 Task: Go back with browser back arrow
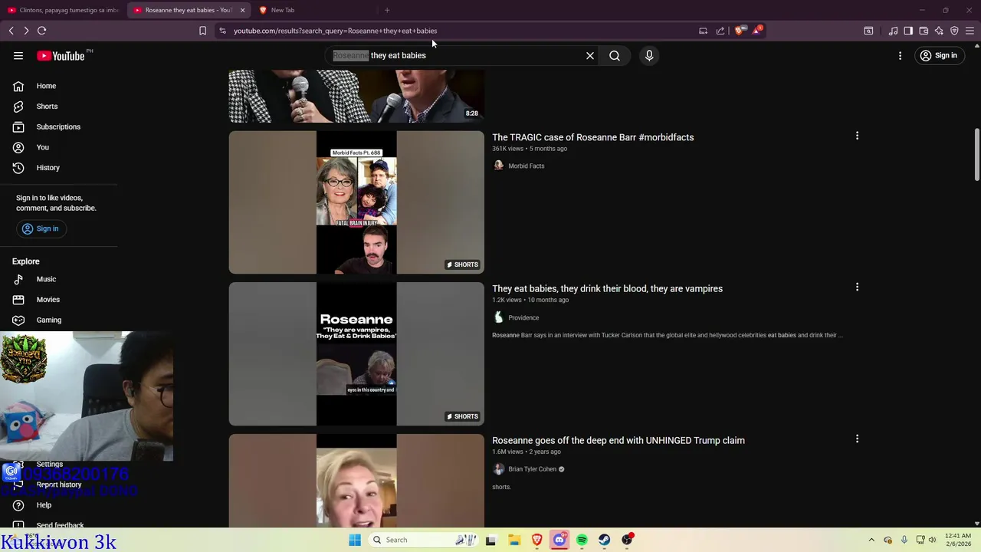pos(11,31)
